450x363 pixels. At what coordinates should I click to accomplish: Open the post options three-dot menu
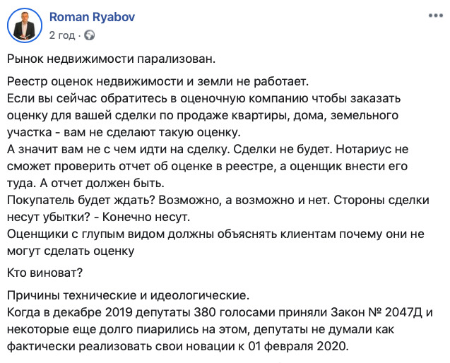click(435, 16)
